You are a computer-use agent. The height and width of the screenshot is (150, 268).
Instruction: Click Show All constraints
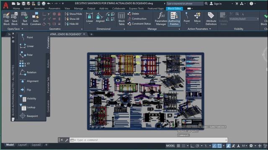[x=72, y=19]
